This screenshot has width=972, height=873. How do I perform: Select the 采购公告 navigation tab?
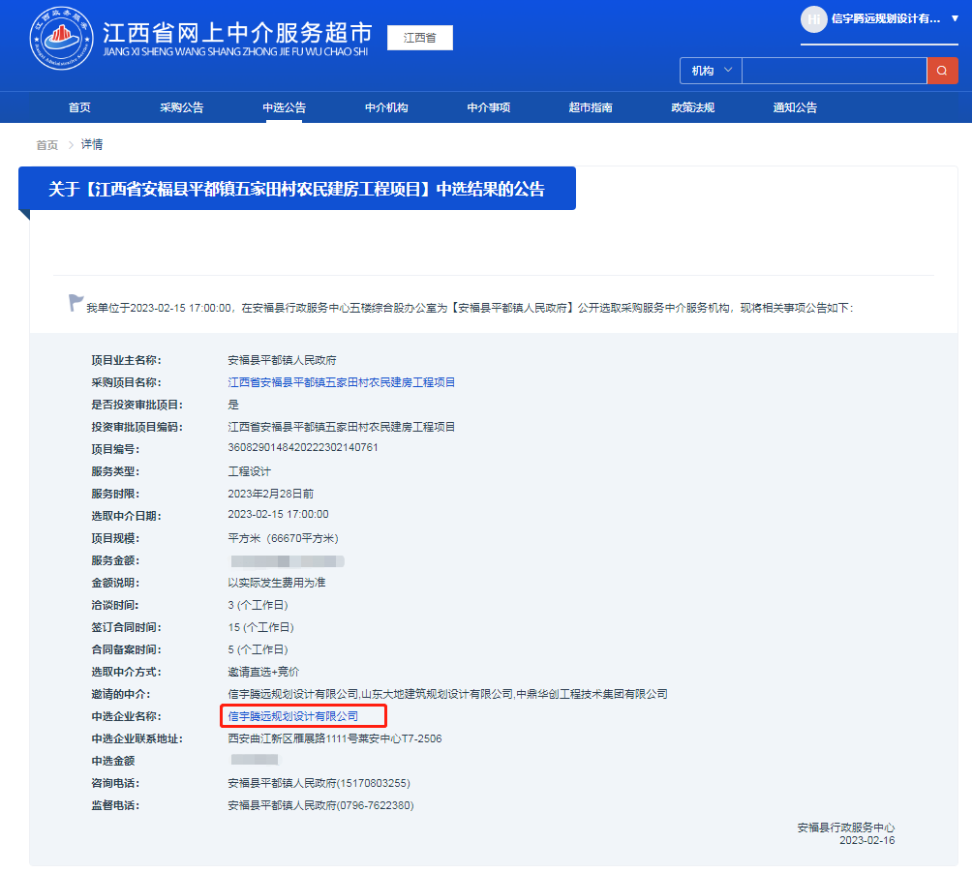pos(183,106)
